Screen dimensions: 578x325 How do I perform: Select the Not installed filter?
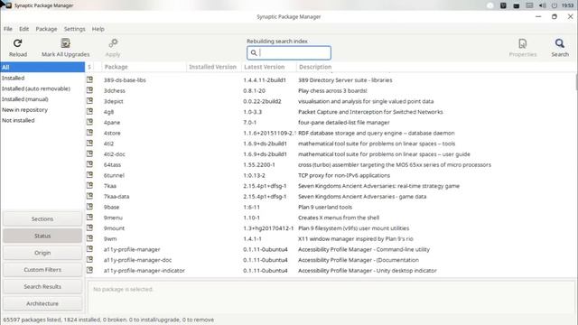pos(42,120)
